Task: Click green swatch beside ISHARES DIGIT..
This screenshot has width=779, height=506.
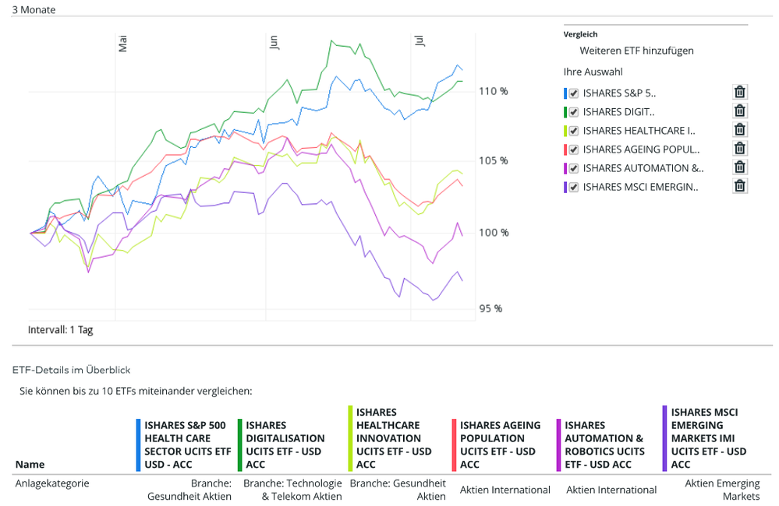Action: pyautogui.click(x=565, y=111)
